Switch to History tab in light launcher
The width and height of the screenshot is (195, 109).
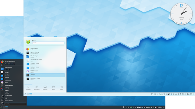click(53, 88)
